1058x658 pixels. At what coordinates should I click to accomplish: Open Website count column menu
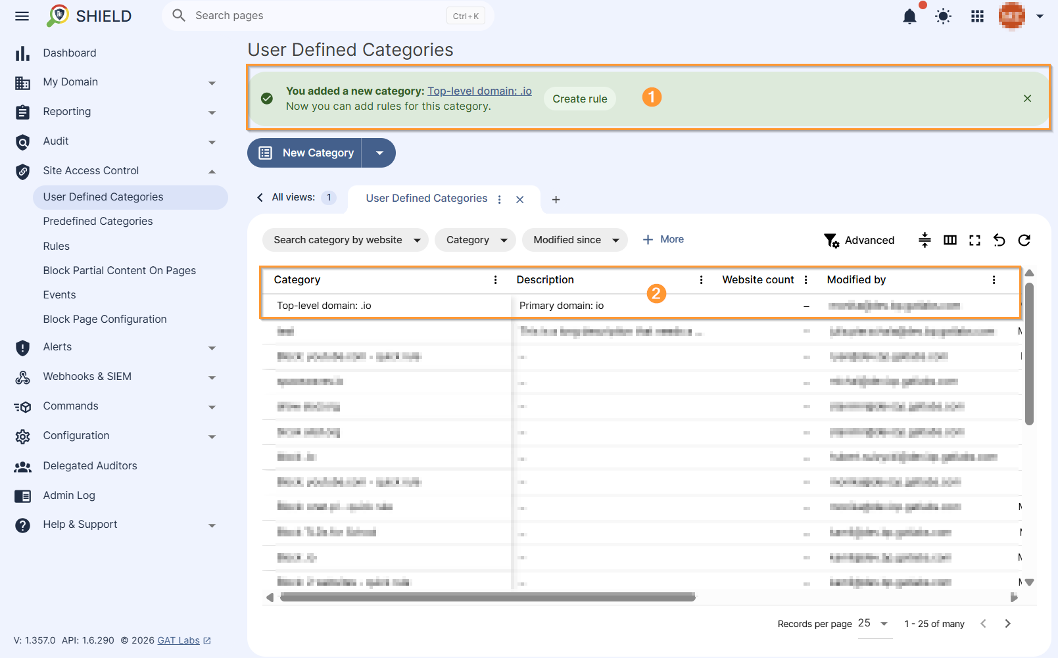(806, 280)
